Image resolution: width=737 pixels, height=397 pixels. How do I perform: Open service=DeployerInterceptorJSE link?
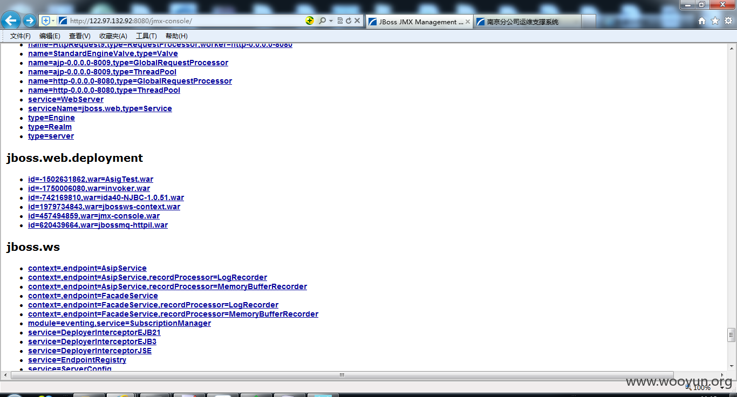[x=90, y=351]
